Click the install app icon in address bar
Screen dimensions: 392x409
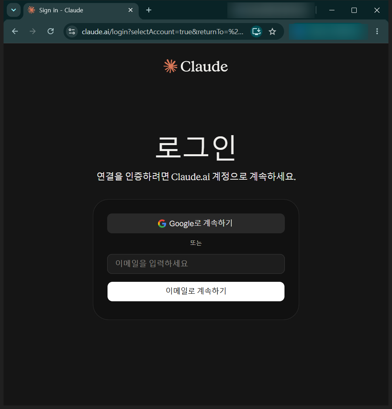(x=256, y=31)
